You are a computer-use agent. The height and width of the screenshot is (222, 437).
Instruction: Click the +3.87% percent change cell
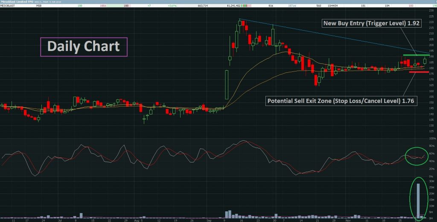(172, 6)
